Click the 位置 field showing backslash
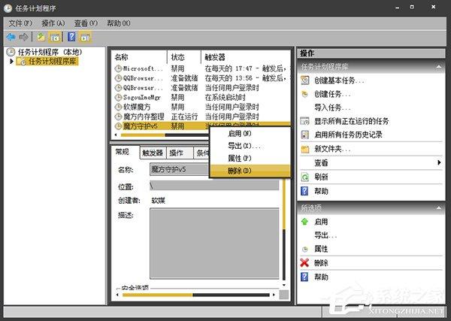451x321 pixels. tap(214, 185)
